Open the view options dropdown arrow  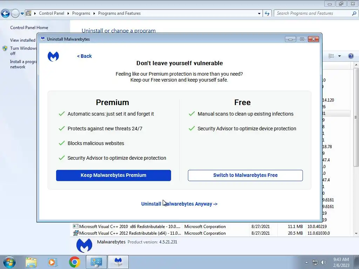tap(339, 56)
